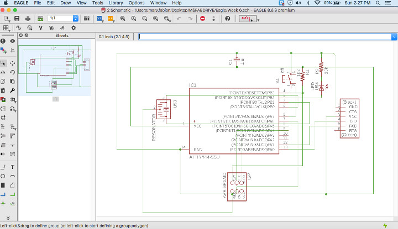This screenshot has height=229, width=398.
Task: Select the Add Part tool
Action: point(3,99)
